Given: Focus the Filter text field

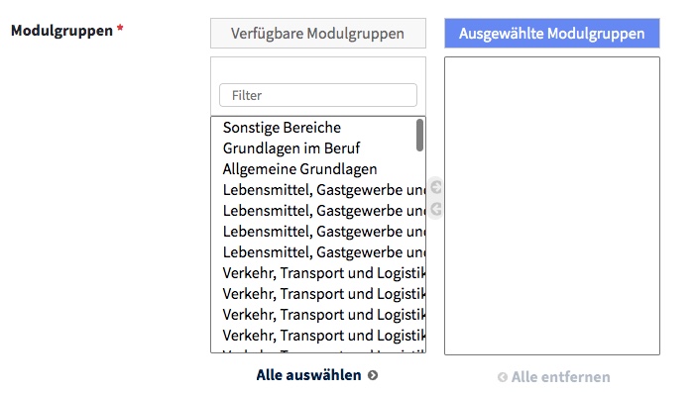Looking at the screenshot, I should coord(318,95).
